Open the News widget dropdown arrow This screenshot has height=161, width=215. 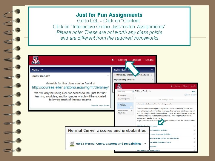(x=42, y=70)
